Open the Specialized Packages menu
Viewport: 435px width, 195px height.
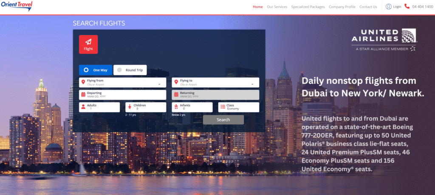[308, 7]
